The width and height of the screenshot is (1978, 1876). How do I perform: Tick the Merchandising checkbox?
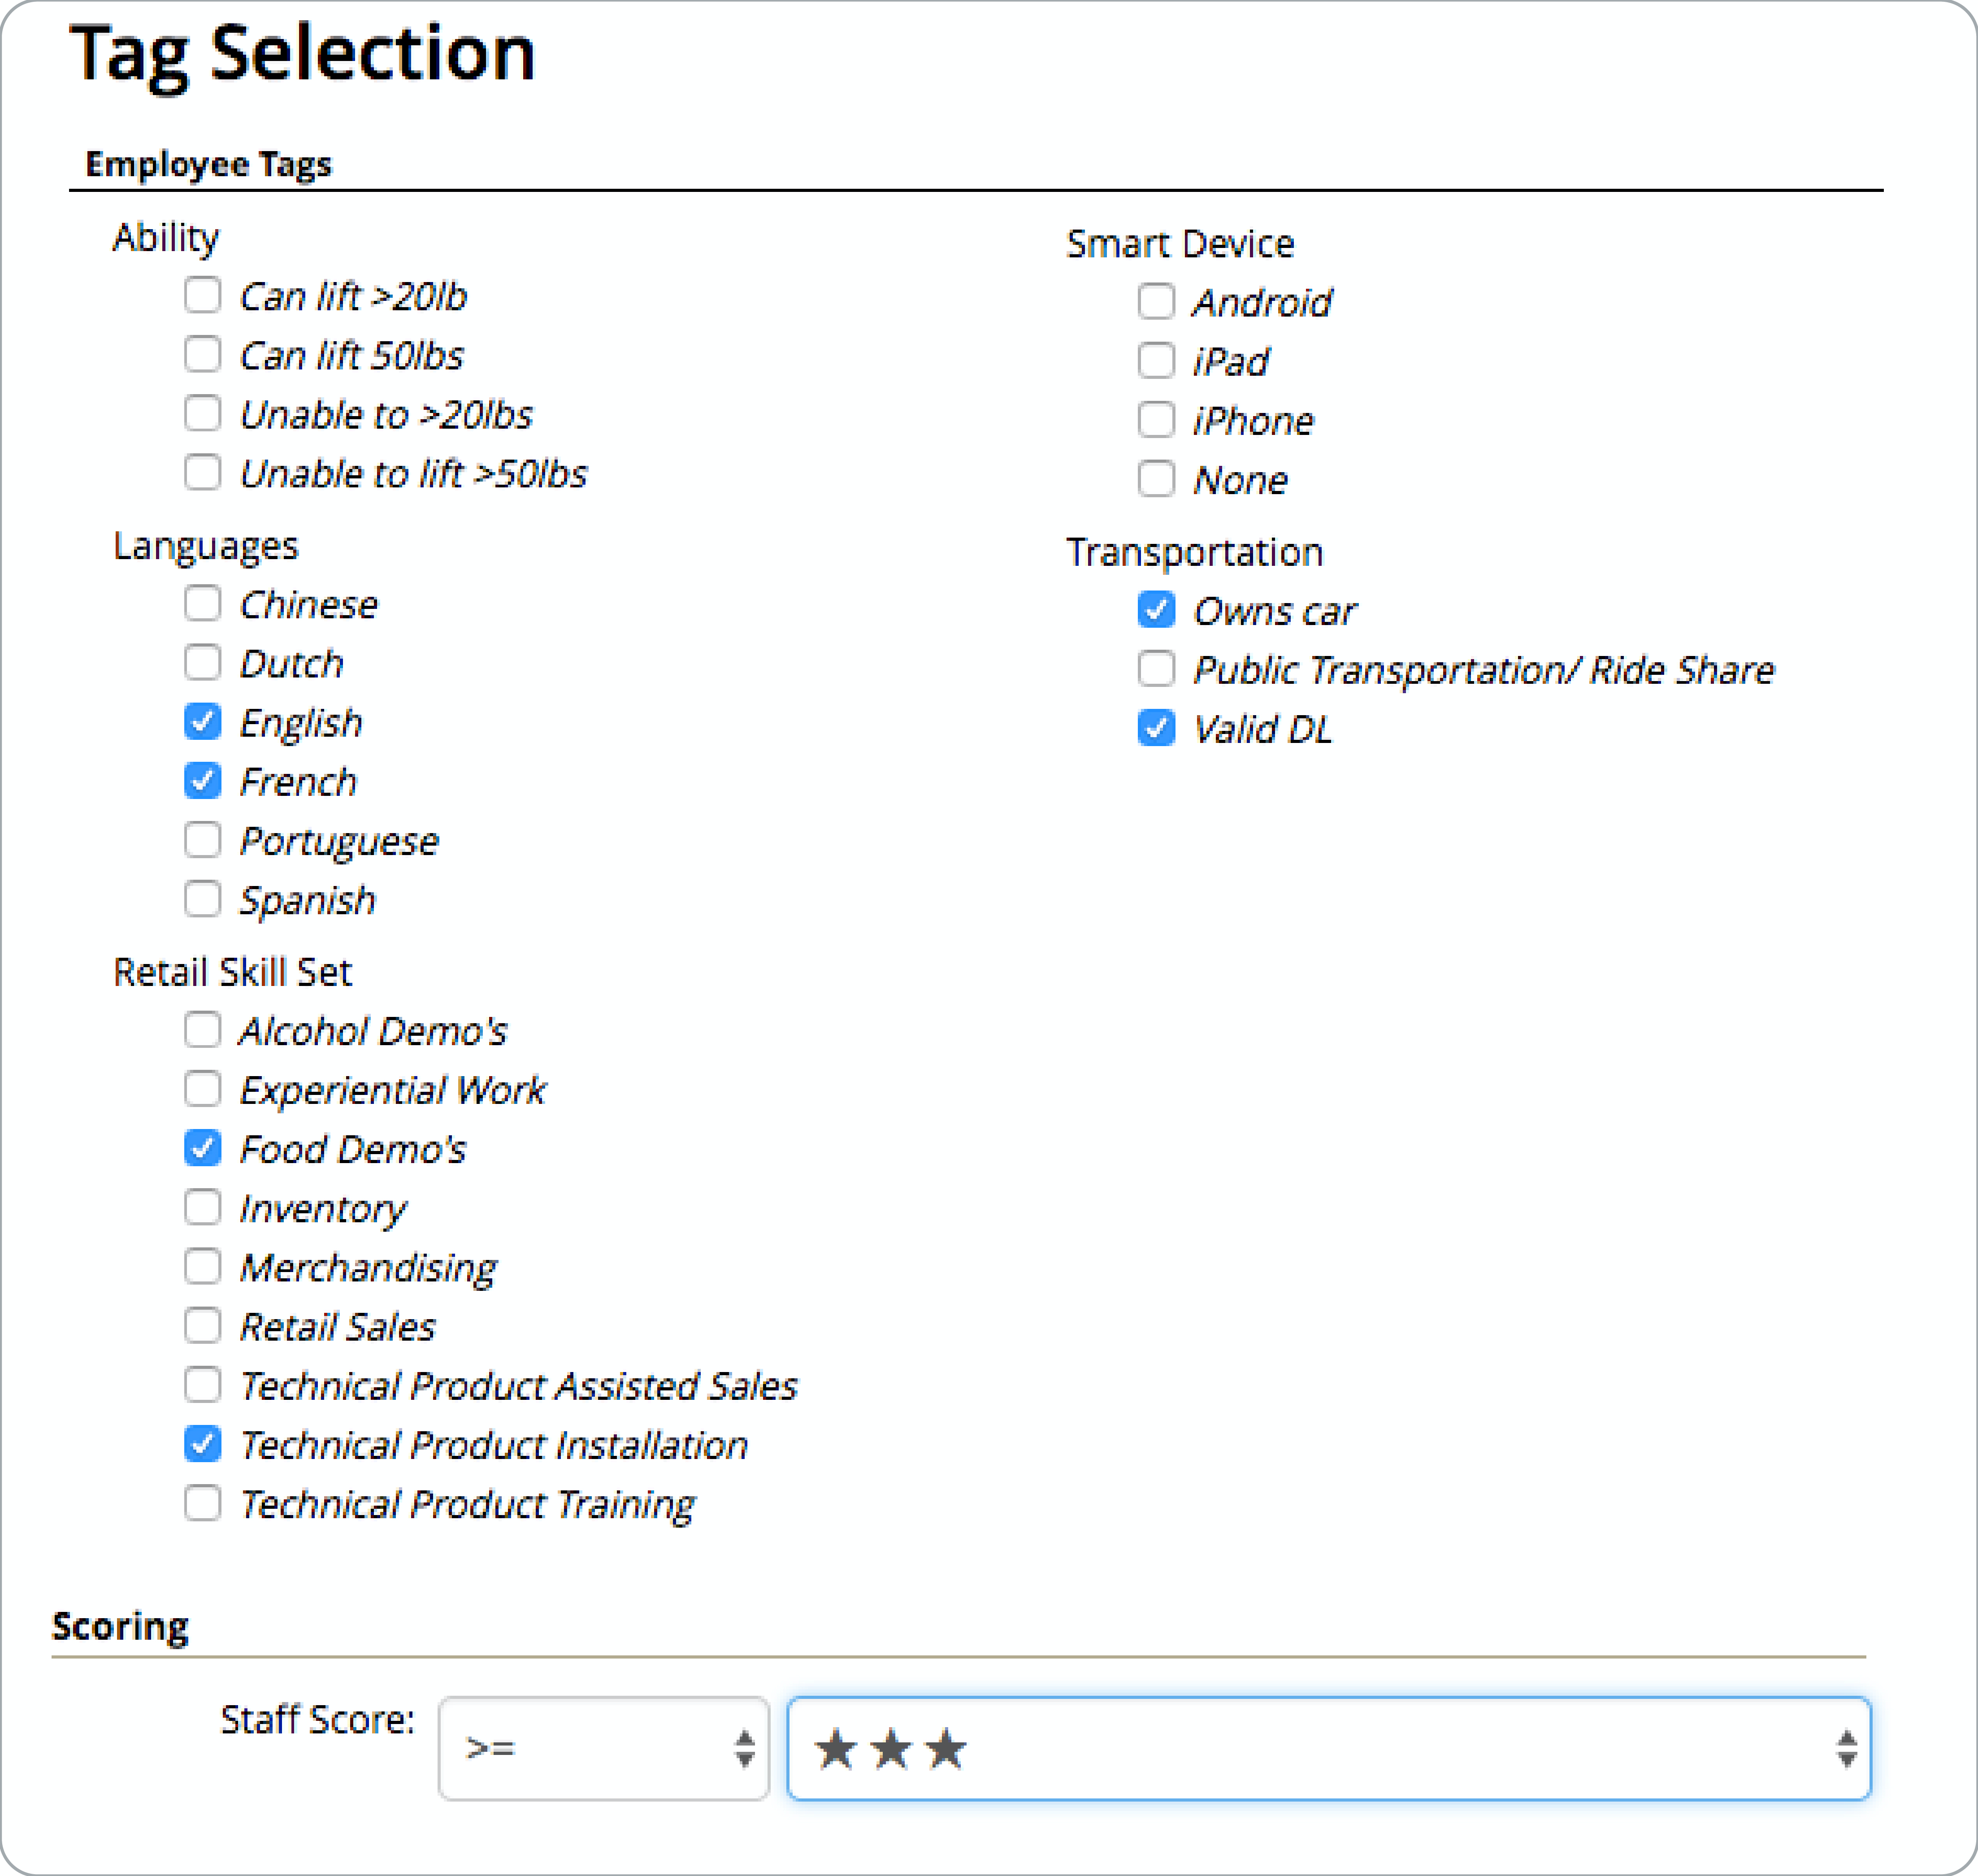tap(203, 1266)
